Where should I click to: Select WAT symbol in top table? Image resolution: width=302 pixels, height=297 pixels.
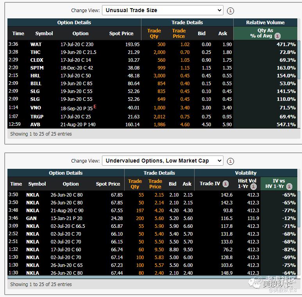pyautogui.click(x=36, y=45)
